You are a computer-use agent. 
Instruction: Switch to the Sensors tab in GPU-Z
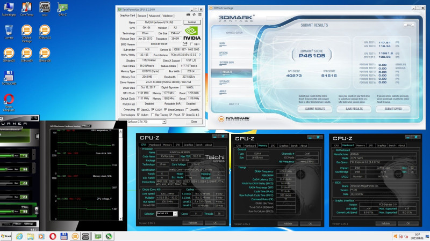142,16
